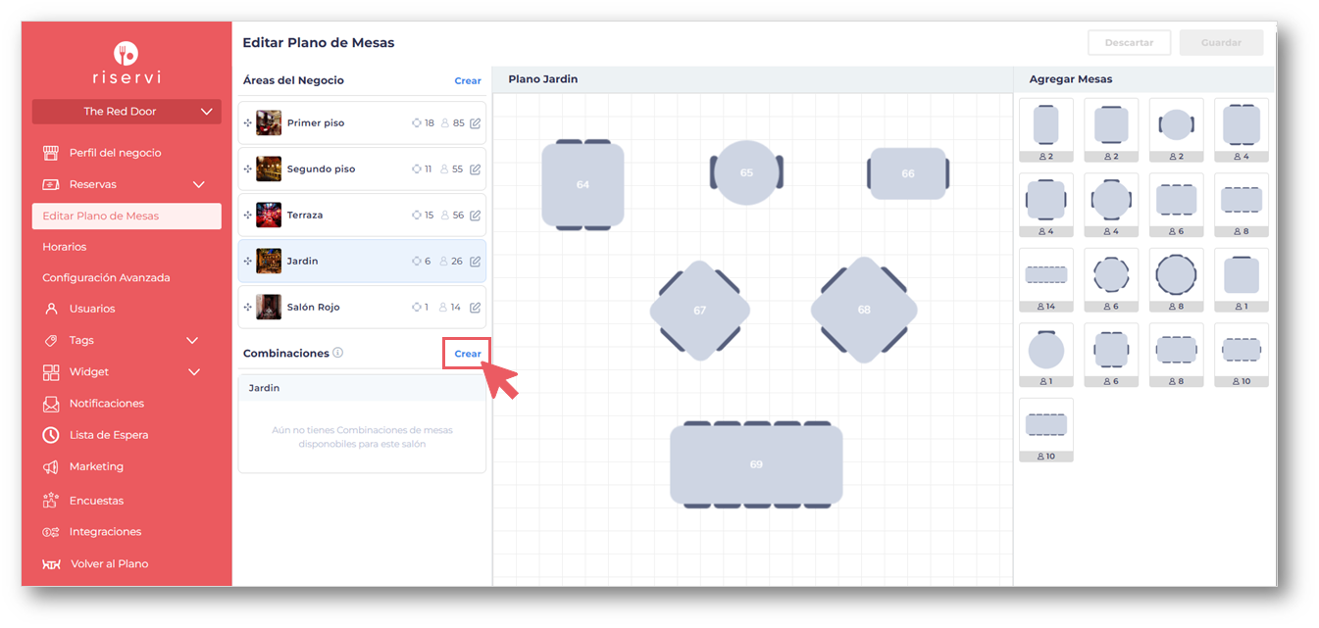The image size is (1319, 628).
Task: Grab the Jardin move handle
Action: tap(248, 262)
